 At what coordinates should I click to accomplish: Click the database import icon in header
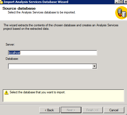pos(121,13)
